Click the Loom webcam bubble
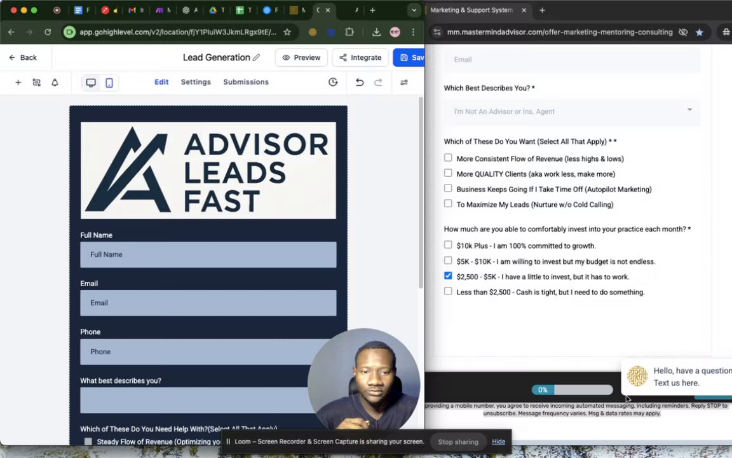Image resolution: width=732 pixels, height=458 pixels. tap(363, 380)
